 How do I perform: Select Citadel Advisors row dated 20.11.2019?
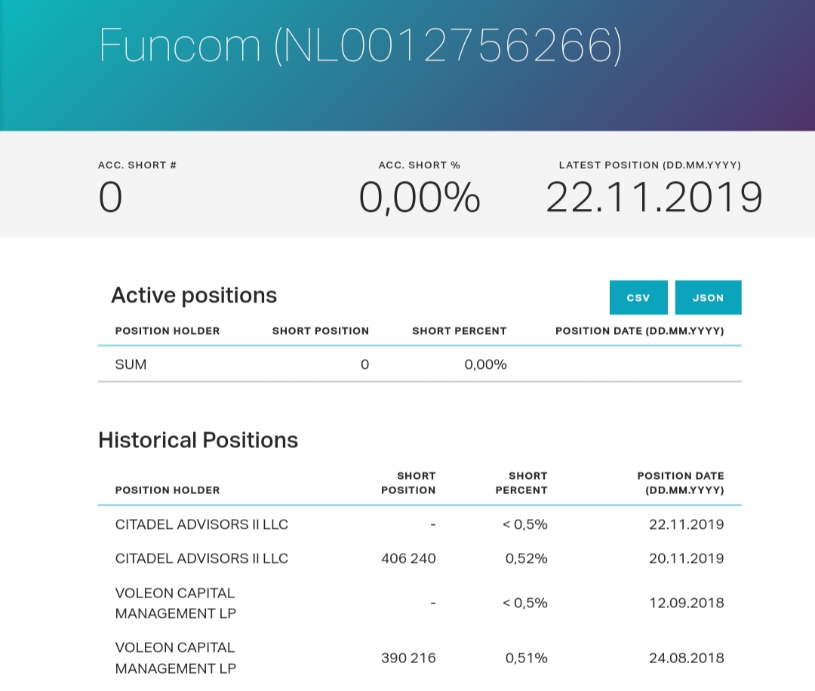point(420,558)
